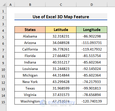The height and width of the screenshot is (111, 115).
Task: Click the 'Use of Excel 3D Map Feature' title
Action: (x=61, y=17)
